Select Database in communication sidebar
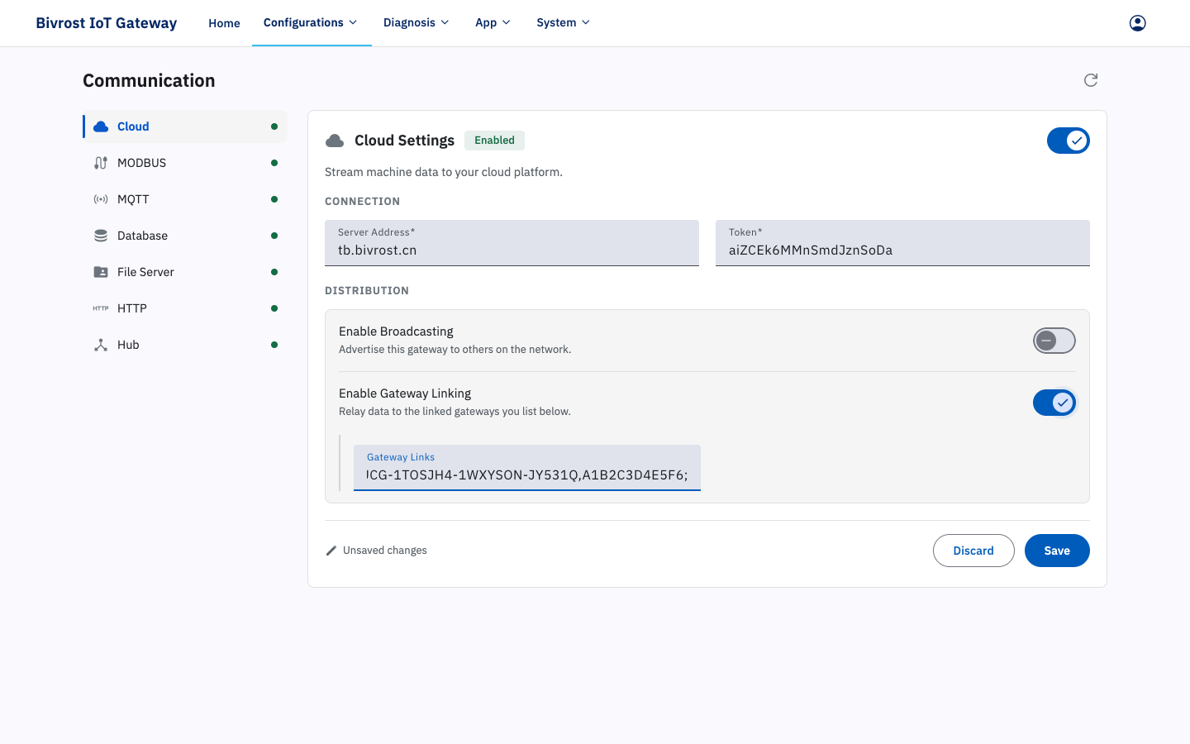The image size is (1190, 744). [185, 236]
